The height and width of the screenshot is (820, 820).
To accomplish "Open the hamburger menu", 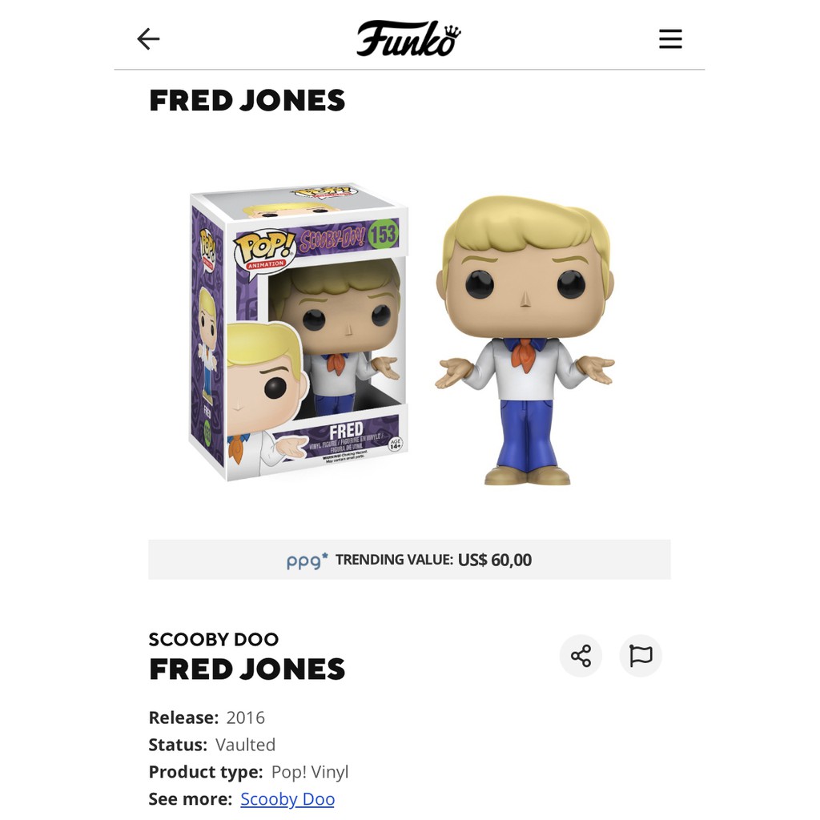I will click(670, 39).
